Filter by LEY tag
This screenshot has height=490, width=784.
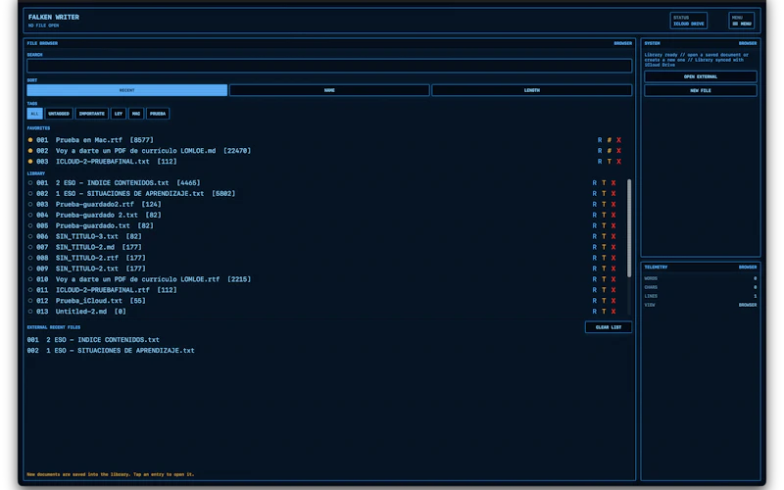point(119,114)
